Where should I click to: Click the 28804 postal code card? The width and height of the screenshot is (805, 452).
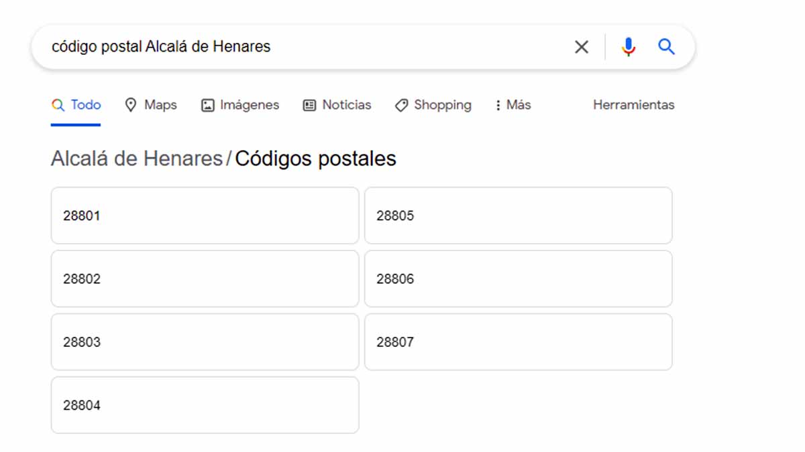tap(205, 405)
